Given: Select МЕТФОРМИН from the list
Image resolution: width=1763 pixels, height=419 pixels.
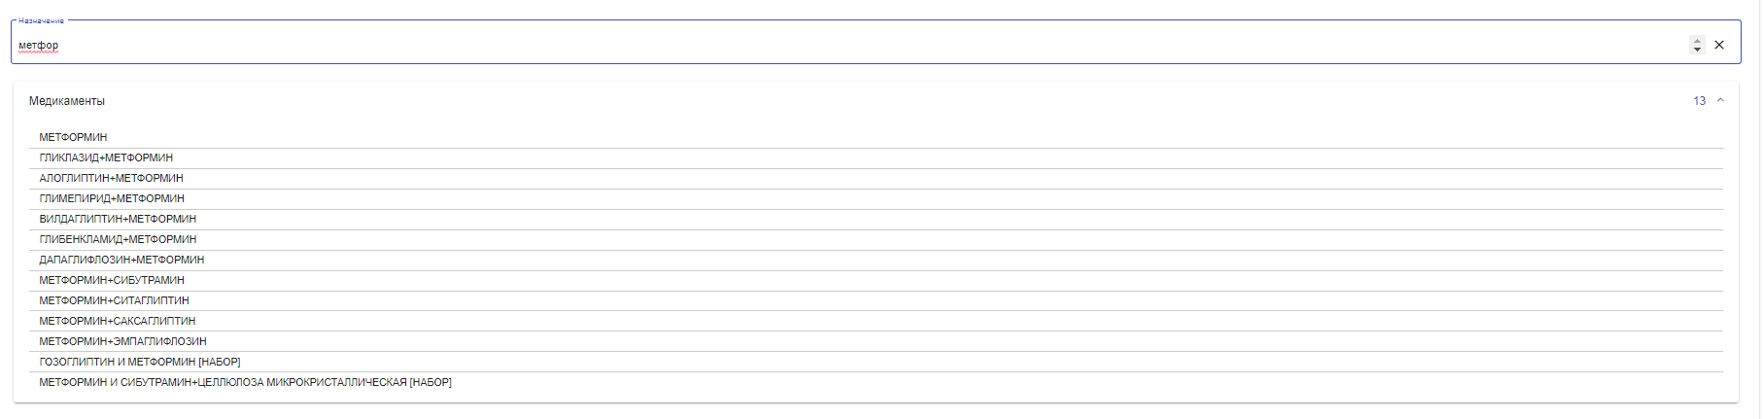Looking at the screenshot, I should pos(876,137).
